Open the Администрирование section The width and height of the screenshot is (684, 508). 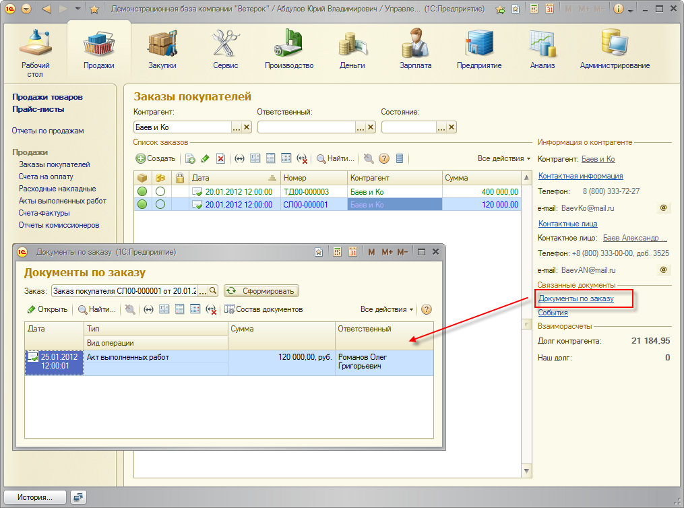tap(615, 49)
